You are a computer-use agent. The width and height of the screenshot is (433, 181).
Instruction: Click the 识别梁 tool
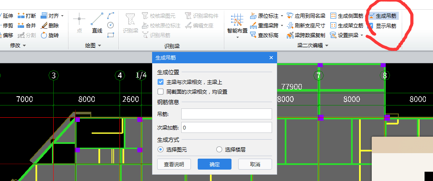click(x=131, y=23)
